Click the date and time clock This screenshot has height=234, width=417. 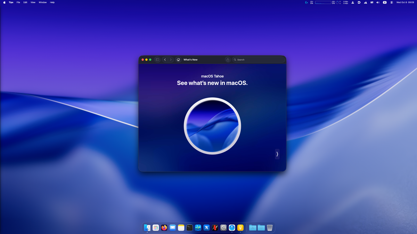[x=406, y=2]
